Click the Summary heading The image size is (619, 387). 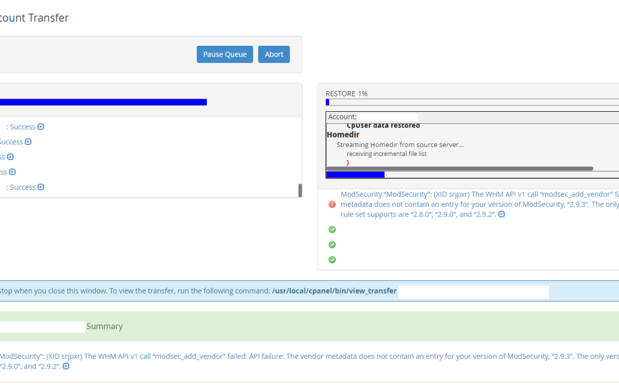105,326
